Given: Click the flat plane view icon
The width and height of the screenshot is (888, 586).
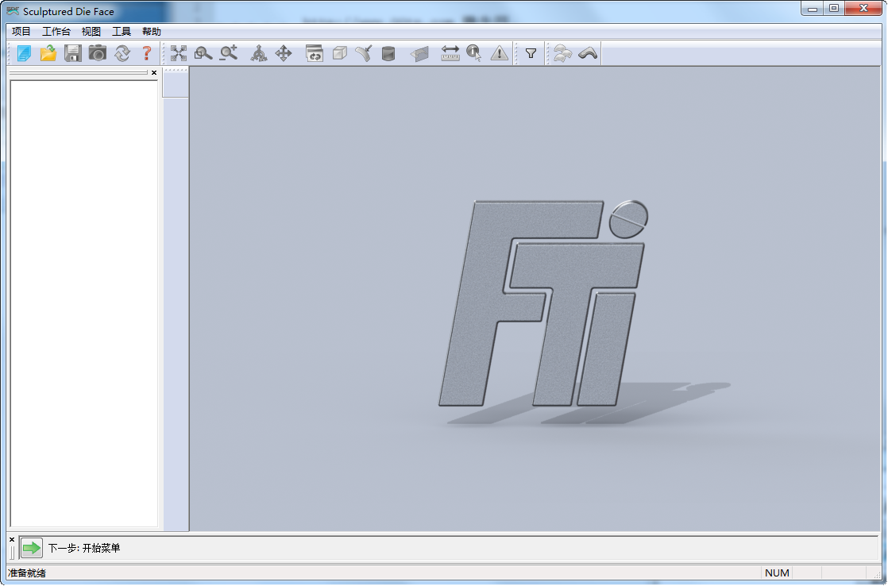Looking at the screenshot, I should pyautogui.click(x=419, y=53).
